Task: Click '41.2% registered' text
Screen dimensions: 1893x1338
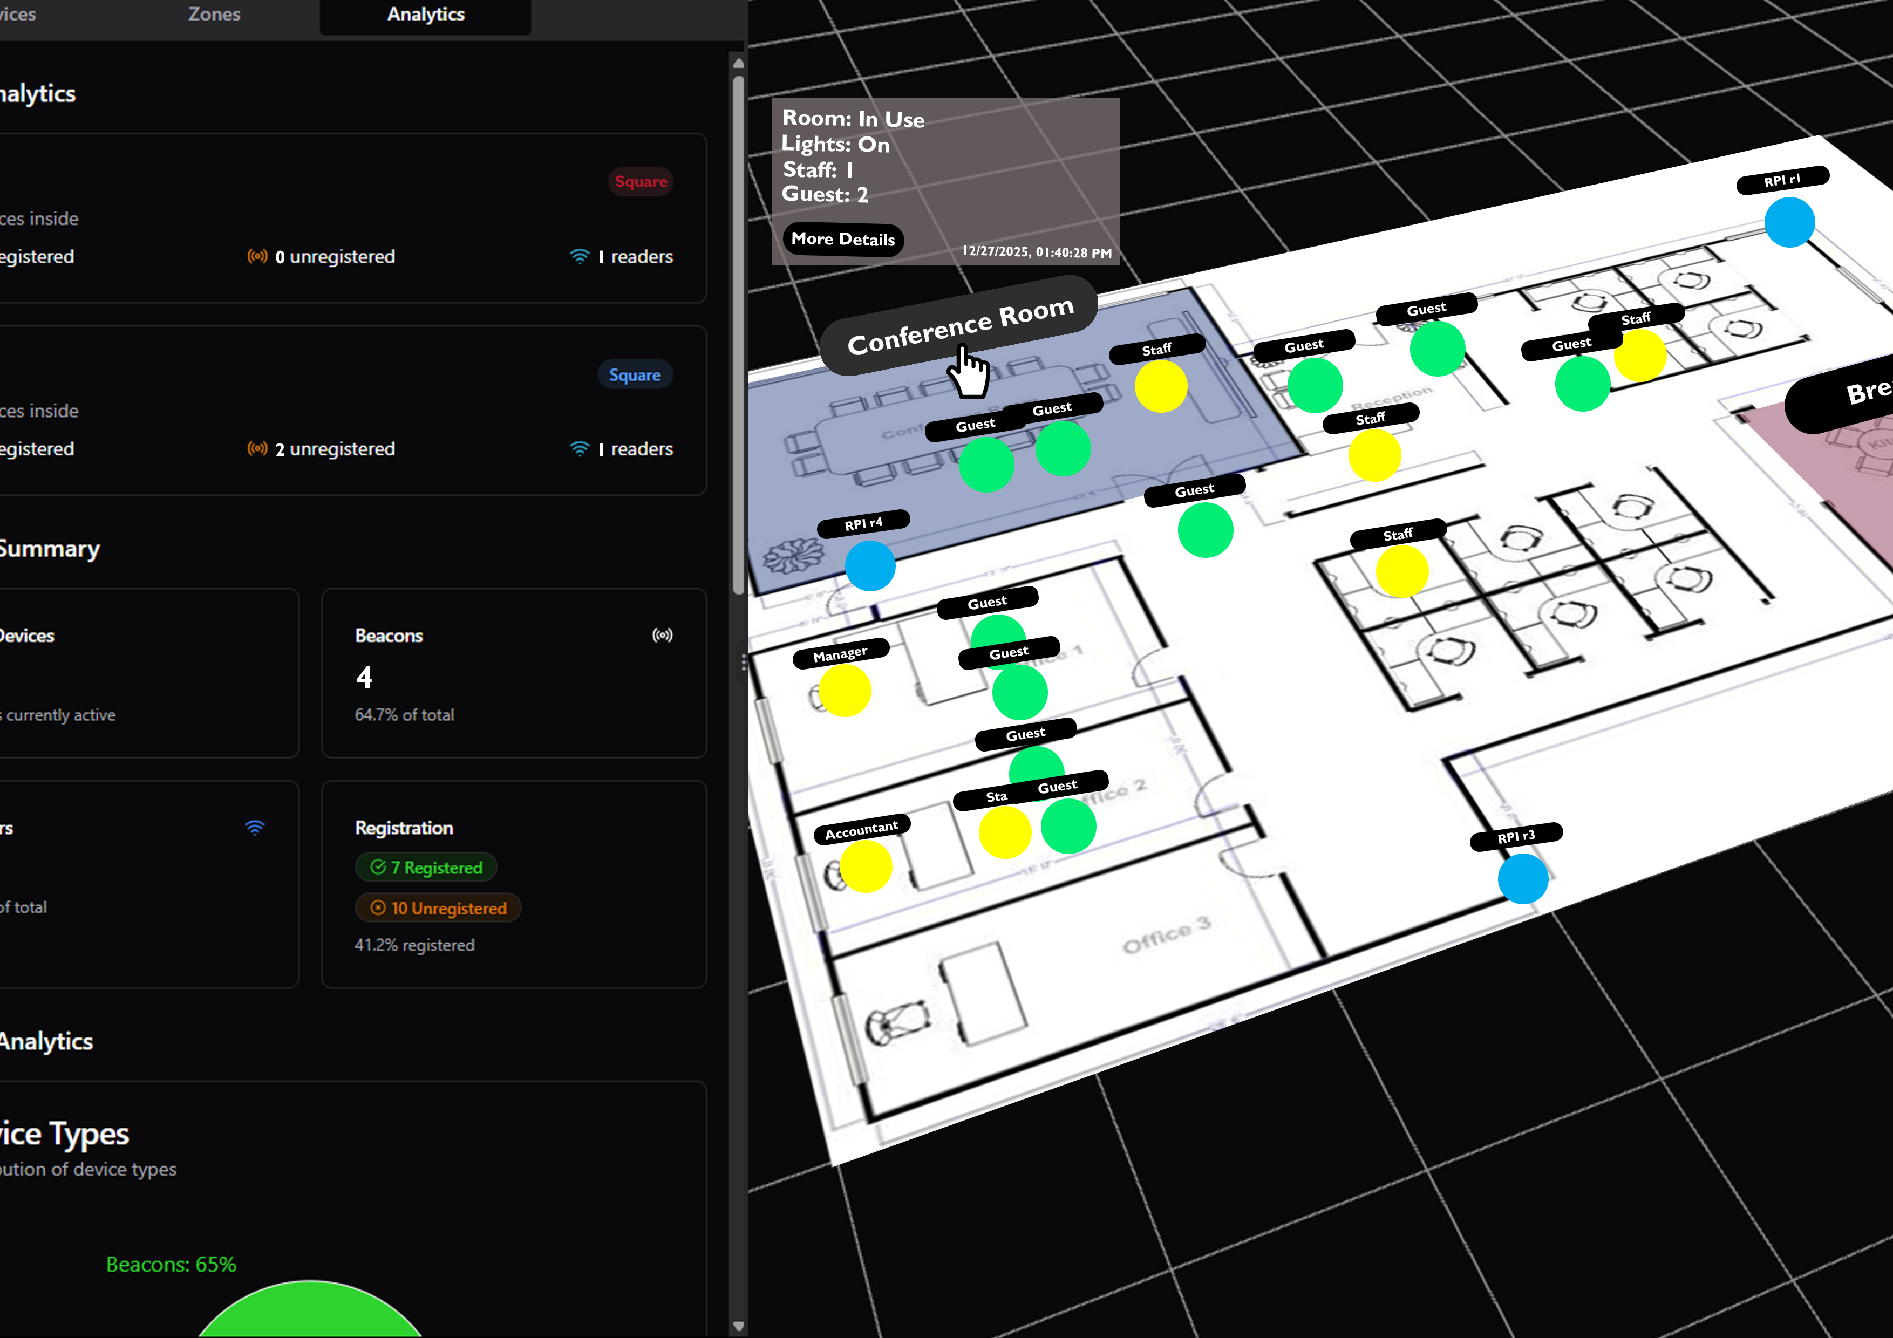Action: click(x=414, y=945)
